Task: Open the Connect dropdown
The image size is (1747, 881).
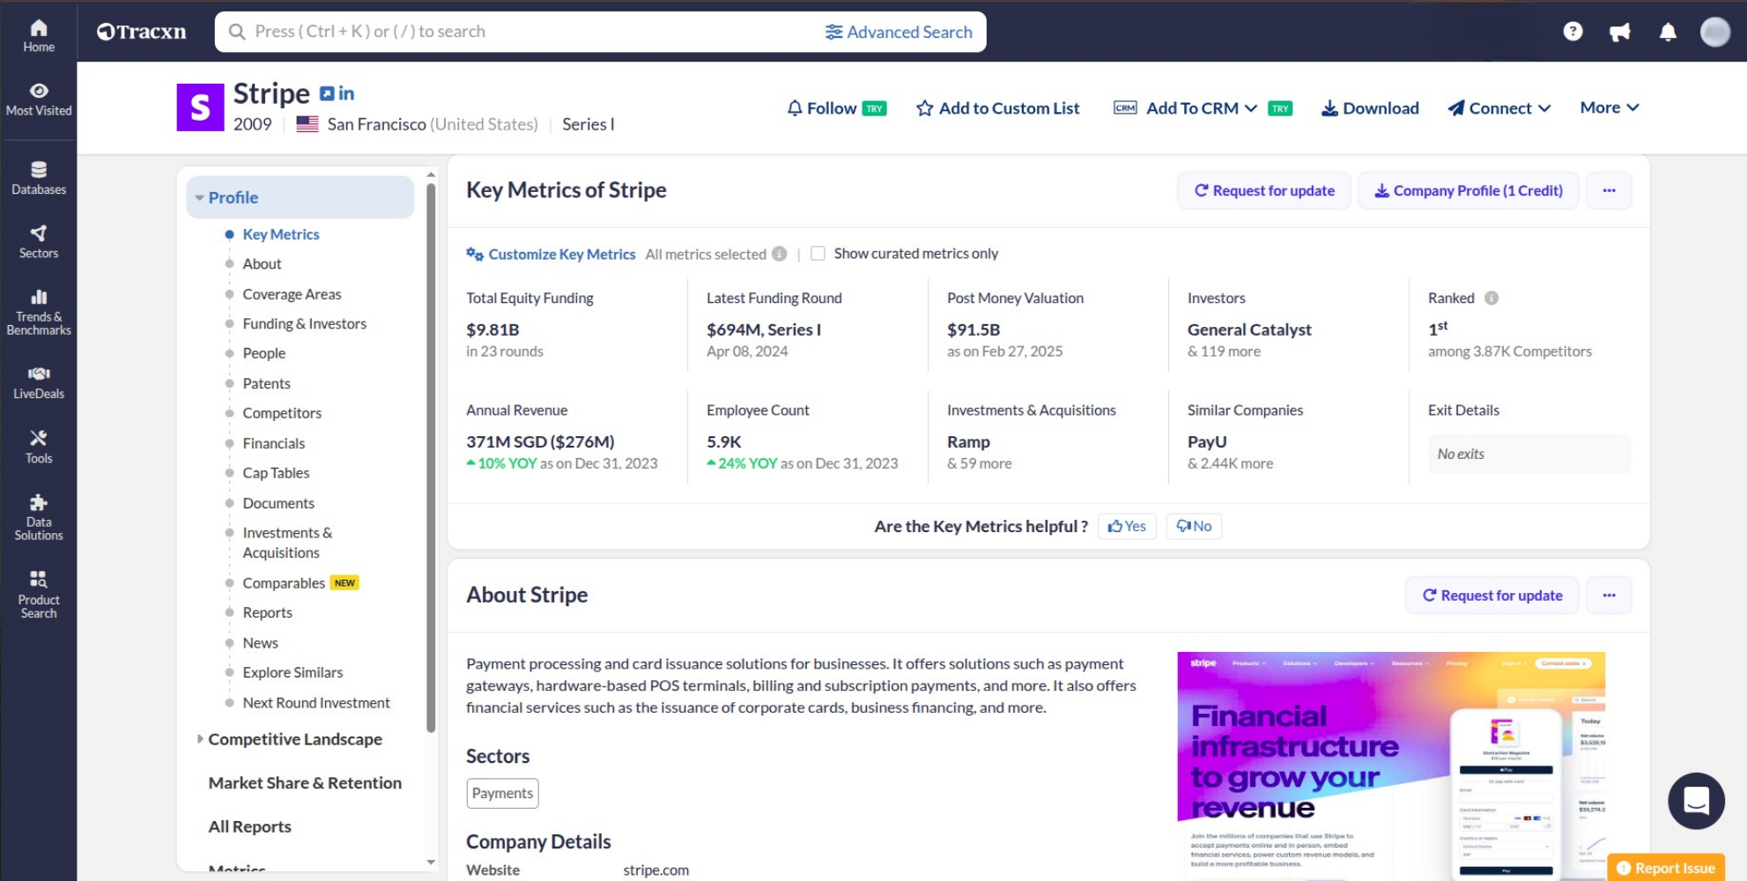Action: [x=1498, y=107]
